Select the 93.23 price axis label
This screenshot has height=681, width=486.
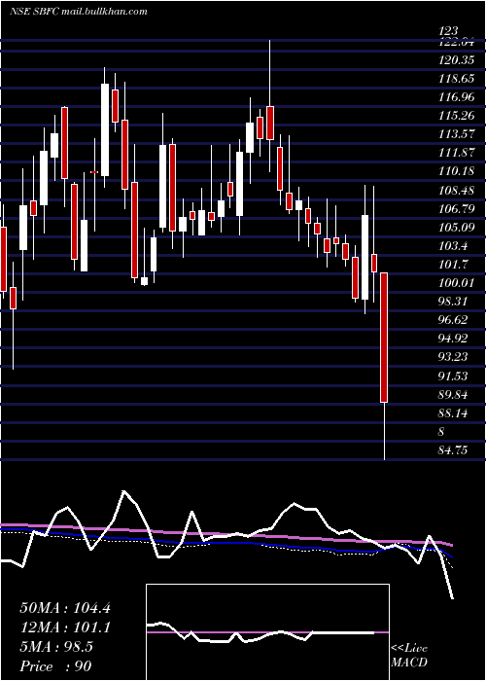454,357
